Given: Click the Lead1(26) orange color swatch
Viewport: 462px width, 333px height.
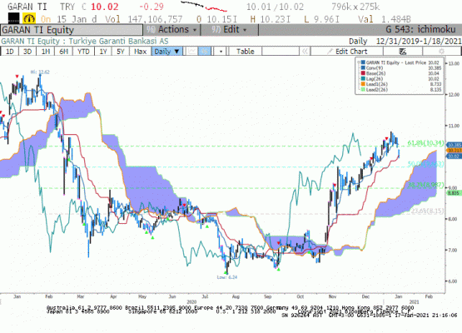Looking at the screenshot, I should 363,84.
